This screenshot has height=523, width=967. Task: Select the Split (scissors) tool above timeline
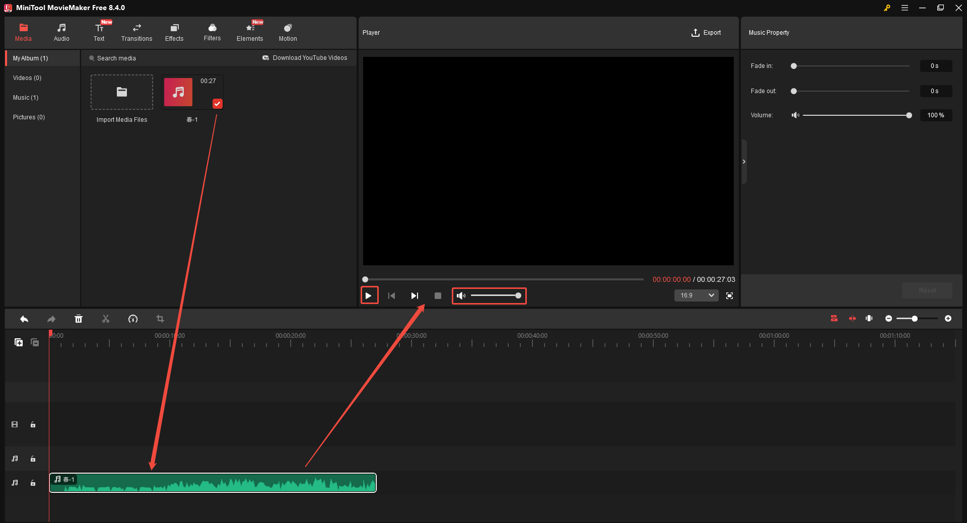pos(106,319)
